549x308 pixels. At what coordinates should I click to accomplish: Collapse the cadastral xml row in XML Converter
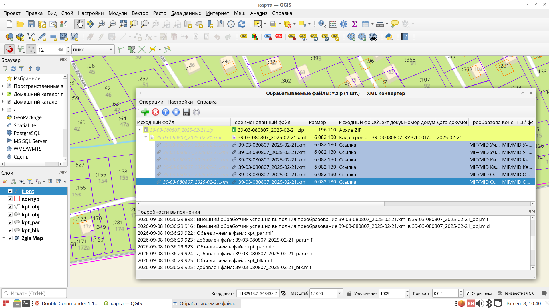pyautogui.click(x=146, y=137)
